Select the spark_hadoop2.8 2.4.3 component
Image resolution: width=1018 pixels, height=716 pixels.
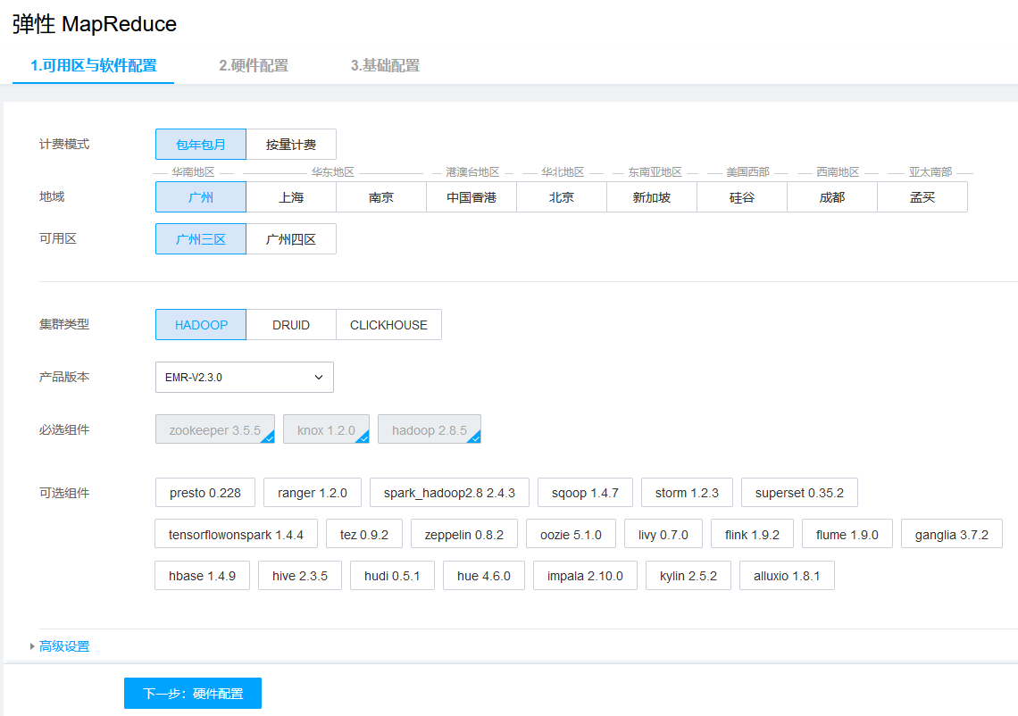[449, 492]
